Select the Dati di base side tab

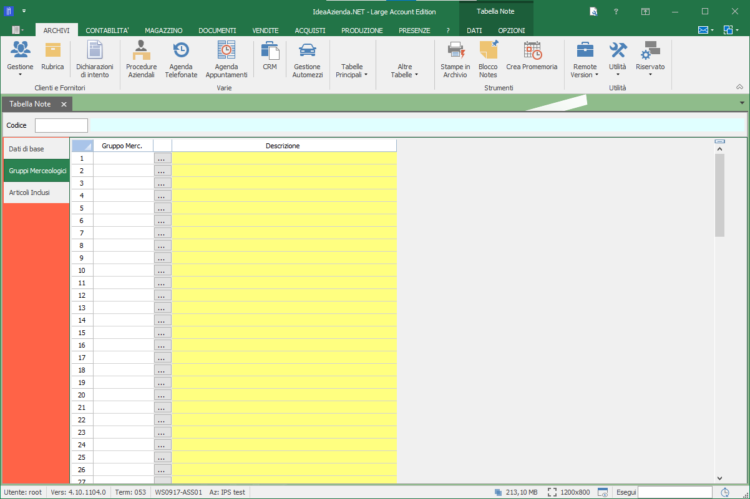36,149
